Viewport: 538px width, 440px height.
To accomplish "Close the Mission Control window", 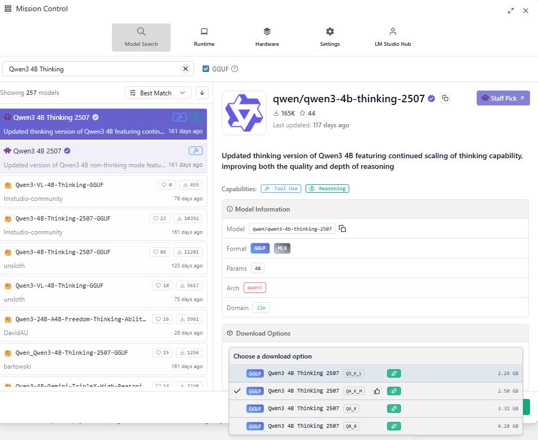I will (x=526, y=11).
